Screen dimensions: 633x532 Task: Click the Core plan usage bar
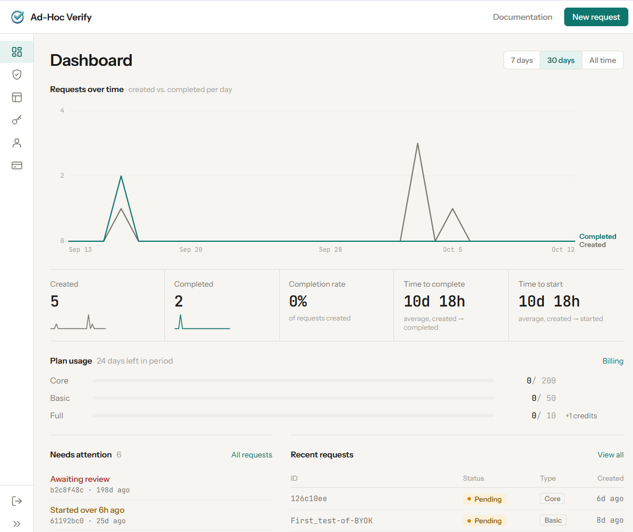click(x=293, y=380)
